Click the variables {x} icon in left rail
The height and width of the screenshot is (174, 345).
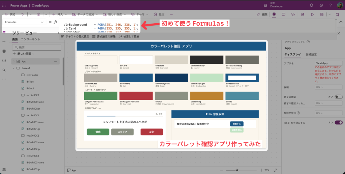click(4, 60)
